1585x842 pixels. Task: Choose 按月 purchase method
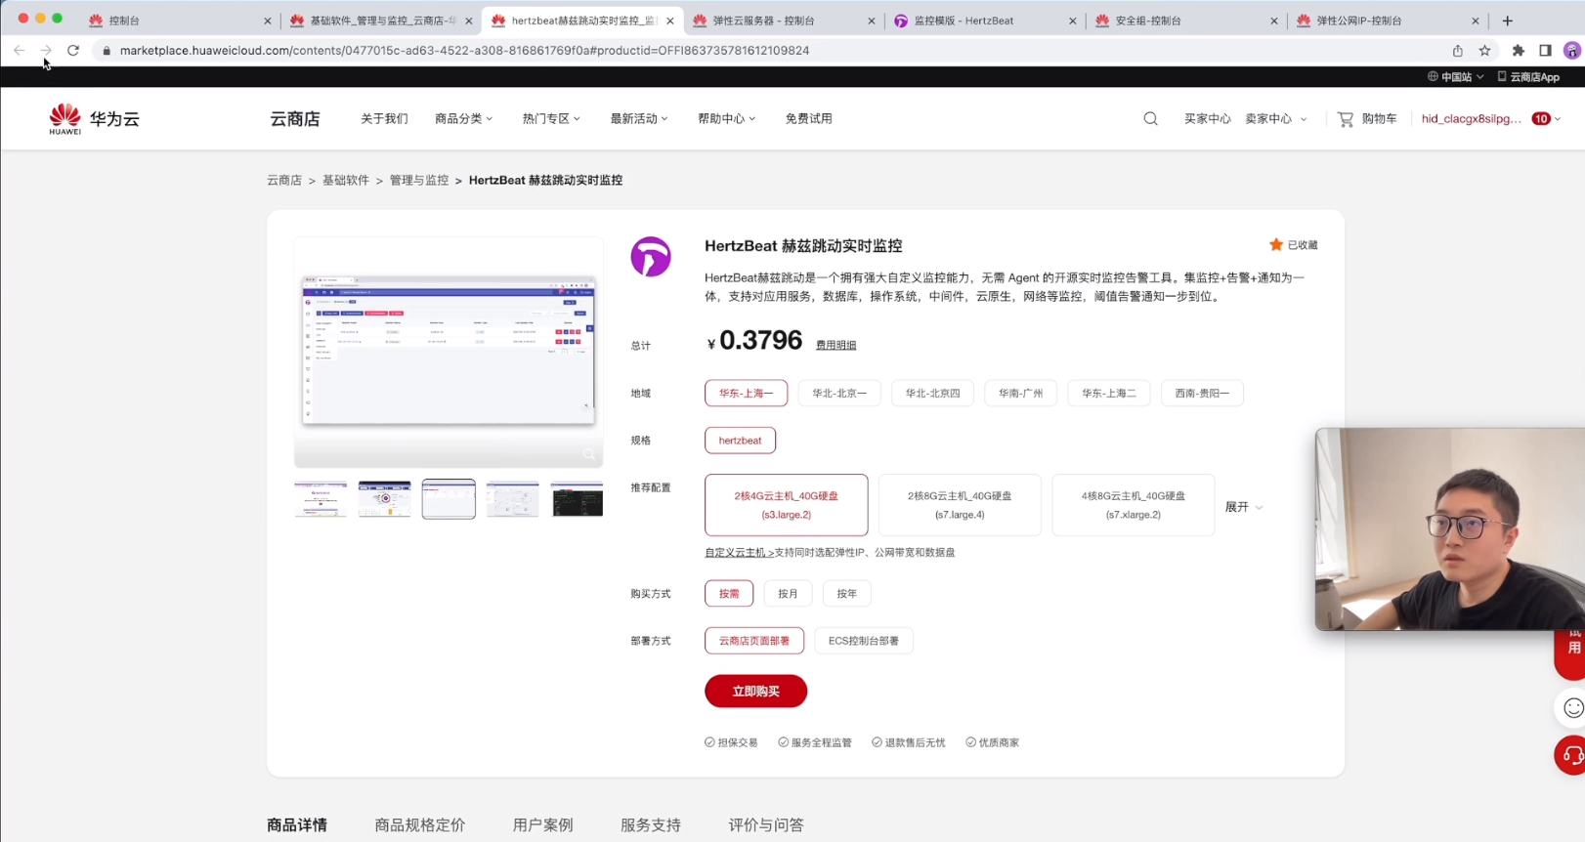coord(788,594)
